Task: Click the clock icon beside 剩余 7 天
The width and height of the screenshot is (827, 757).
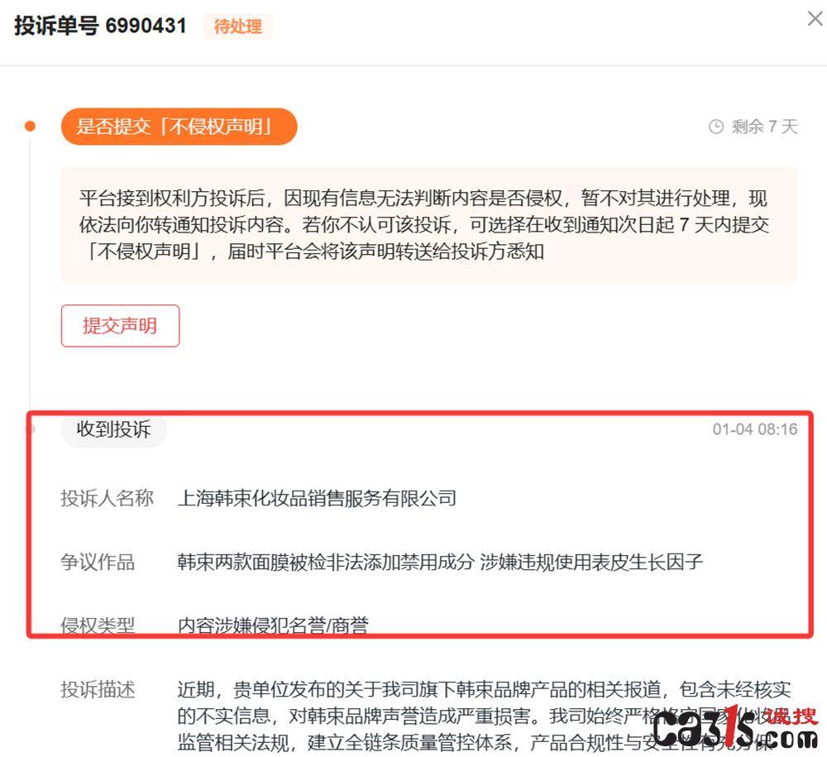Action: [715, 127]
